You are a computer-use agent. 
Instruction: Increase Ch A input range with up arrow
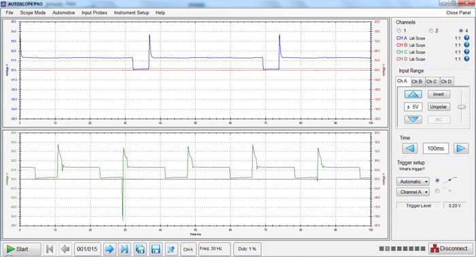click(x=413, y=94)
